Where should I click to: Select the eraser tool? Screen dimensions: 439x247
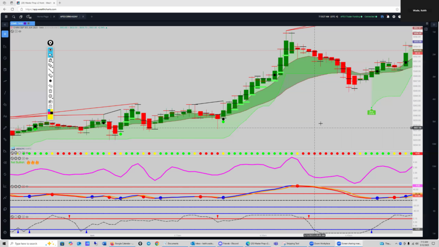[51, 75]
